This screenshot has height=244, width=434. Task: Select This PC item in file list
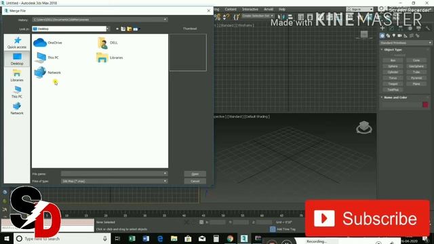pyautogui.click(x=46, y=58)
